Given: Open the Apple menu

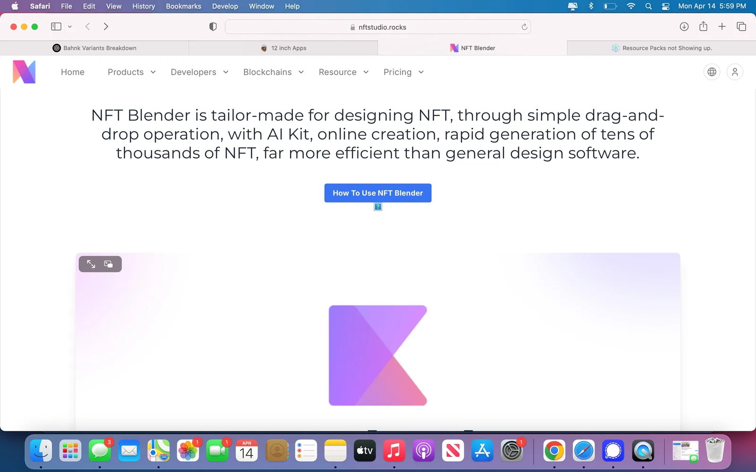Looking at the screenshot, I should pos(15,6).
